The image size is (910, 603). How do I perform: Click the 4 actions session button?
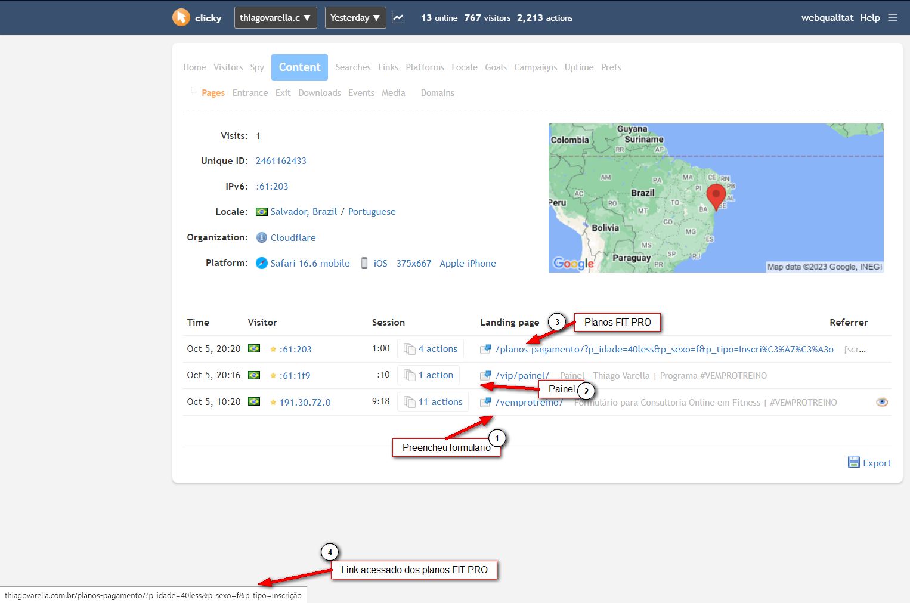tap(431, 349)
